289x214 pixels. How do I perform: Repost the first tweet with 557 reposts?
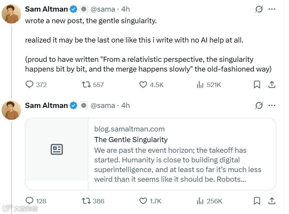(x=86, y=85)
